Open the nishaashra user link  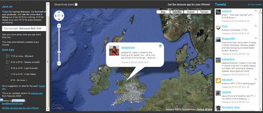[228, 59]
